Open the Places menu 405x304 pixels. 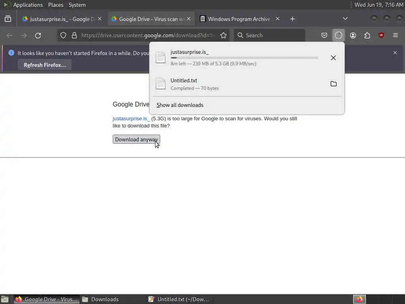point(56,5)
